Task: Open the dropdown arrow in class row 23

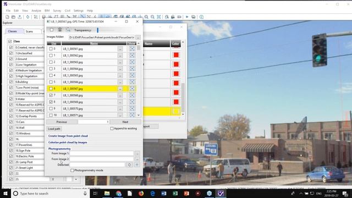Action: (76, 179)
